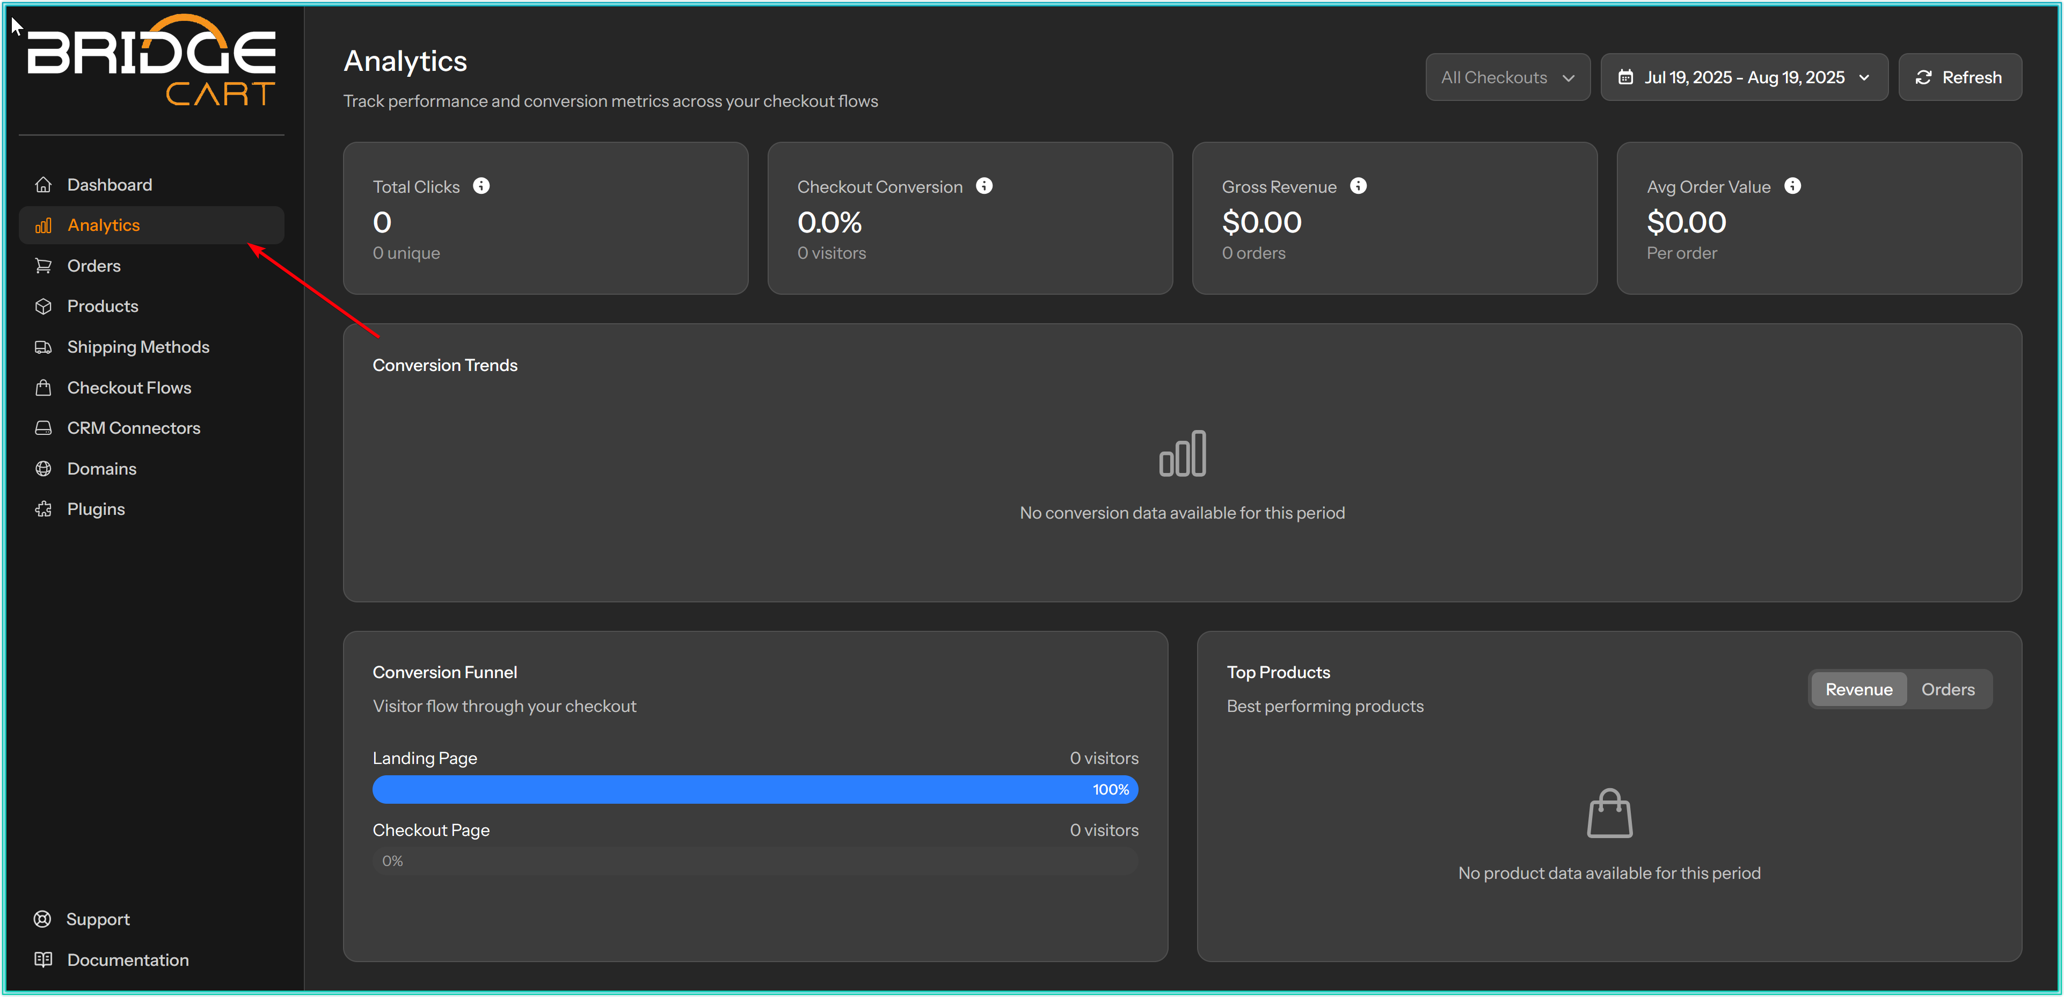The width and height of the screenshot is (2064, 997).
Task: Click the Gross Revenue info icon
Action: pos(1358,186)
